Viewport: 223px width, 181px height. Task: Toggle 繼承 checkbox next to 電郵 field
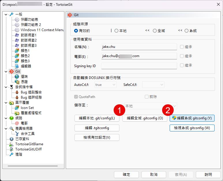(x=182, y=56)
